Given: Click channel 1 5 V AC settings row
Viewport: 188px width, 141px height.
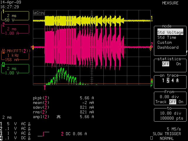Looking at the screenshot, I should click(x=15, y=124).
